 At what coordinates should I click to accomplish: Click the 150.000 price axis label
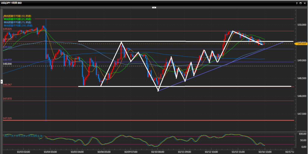(x=302, y=25)
